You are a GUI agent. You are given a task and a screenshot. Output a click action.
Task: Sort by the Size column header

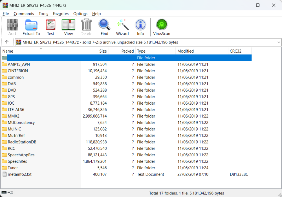click(94, 51)
